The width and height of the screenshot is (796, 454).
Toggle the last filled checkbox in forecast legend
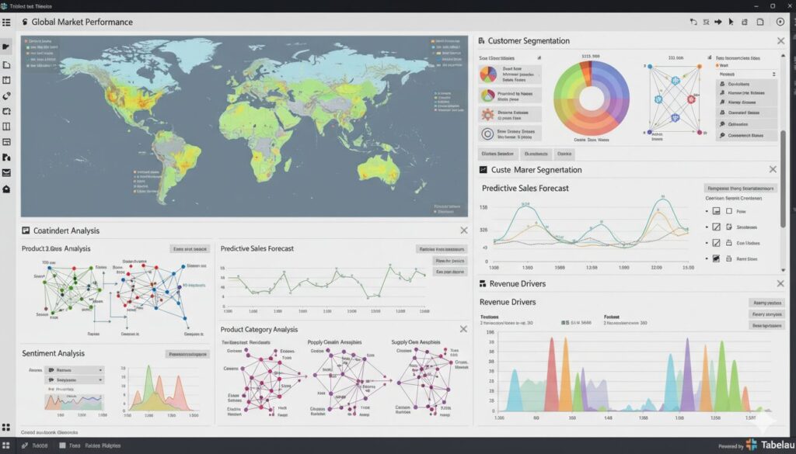pos(717,259)
